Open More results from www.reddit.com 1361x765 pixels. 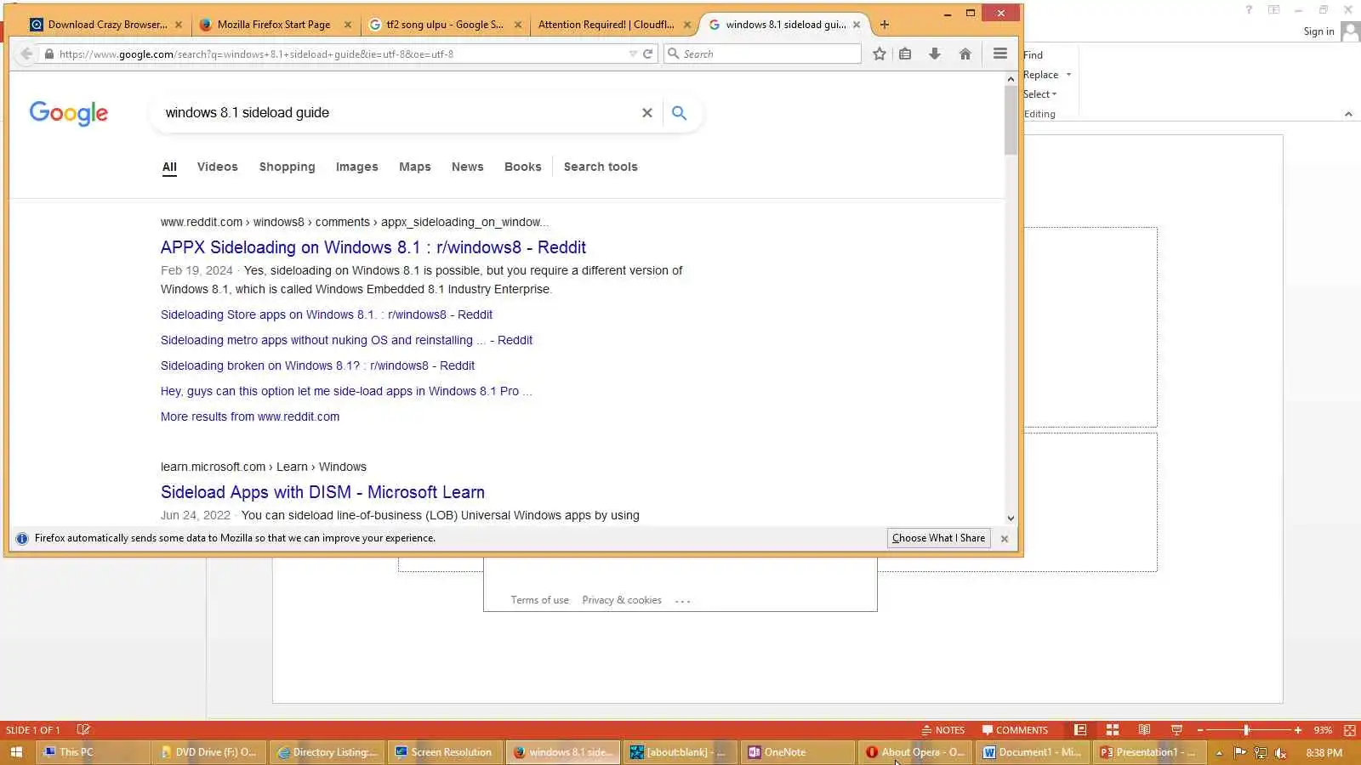(x=250, y=416)
